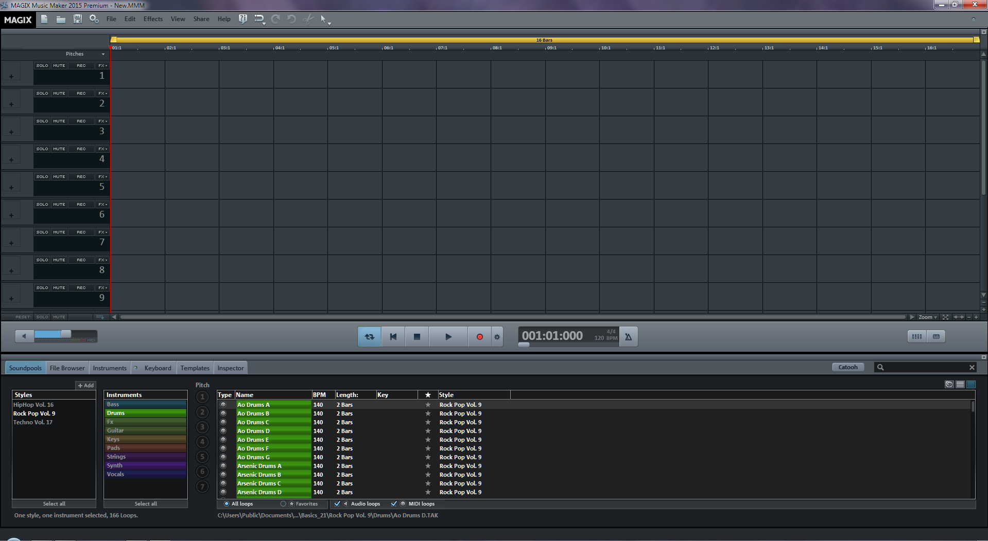Switch to the detailed blue list view icon

pyautogui.click(x=971, y=384)
